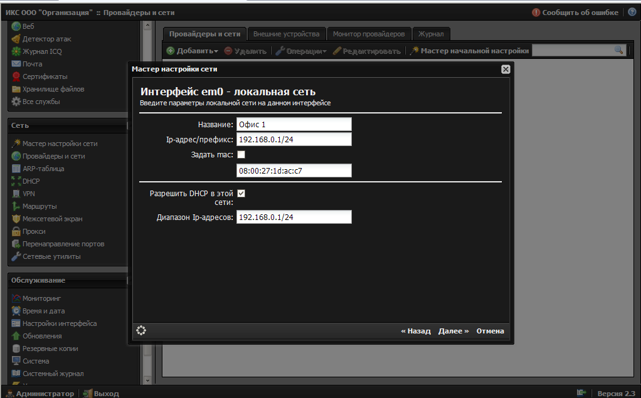Click the toolbar search input box
This screenshot has height=398, width=641.
point(573,50)
